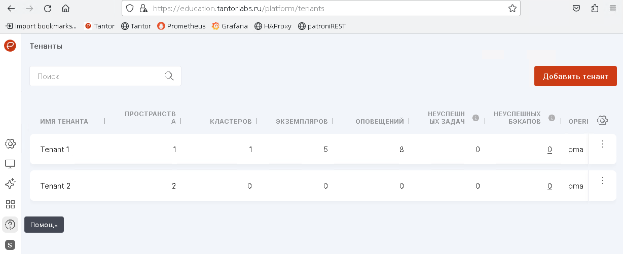The height and width of the screenshot is (254, 623).
Task: Open the monitor icon in the sidebar
Action: pos(10,164)
